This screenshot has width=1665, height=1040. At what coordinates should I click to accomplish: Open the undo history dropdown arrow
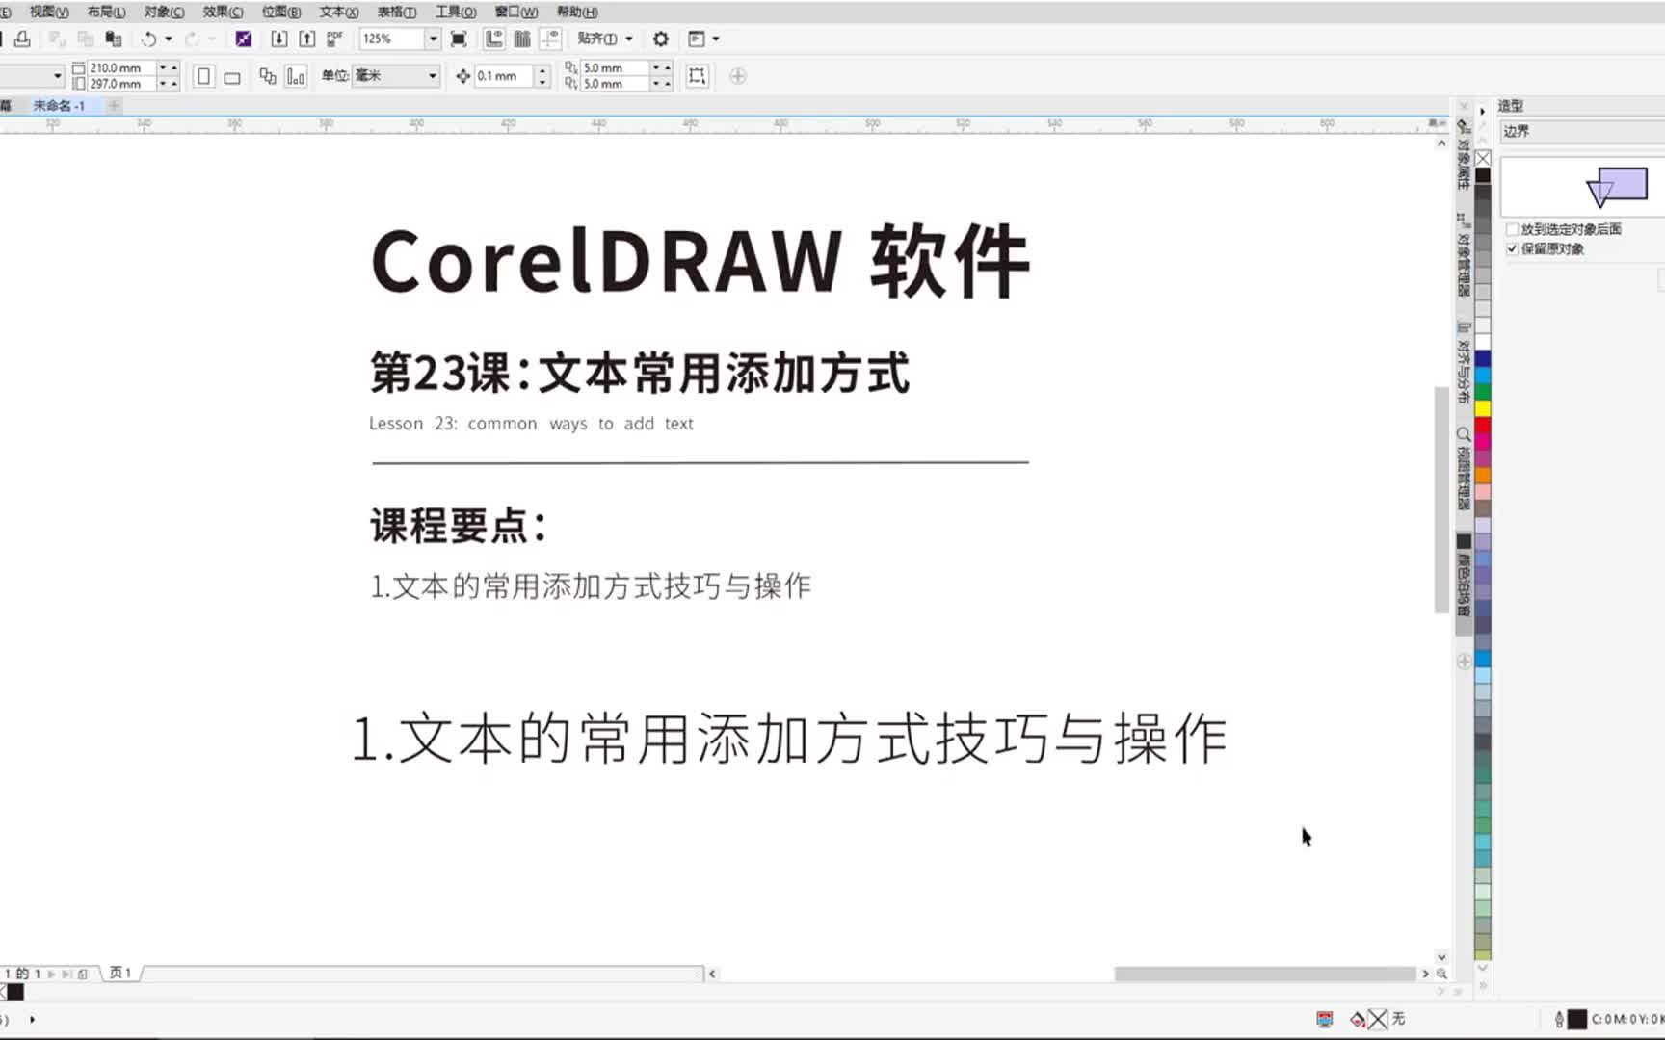click(169, 39)
